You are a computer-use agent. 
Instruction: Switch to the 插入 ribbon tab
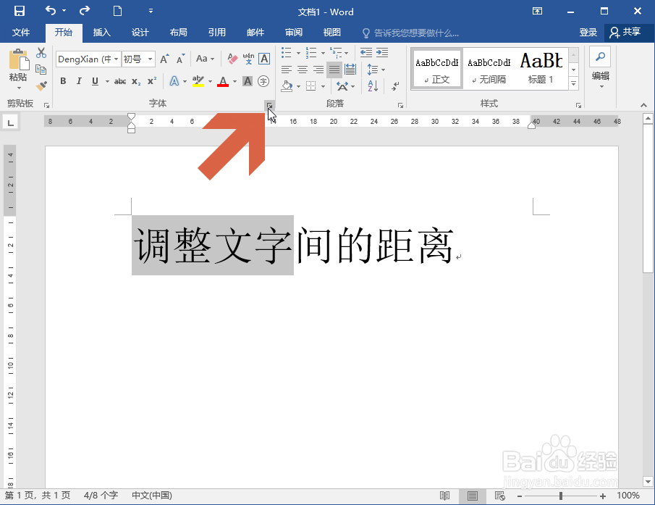pyautogui.click(x=101, y=33)
